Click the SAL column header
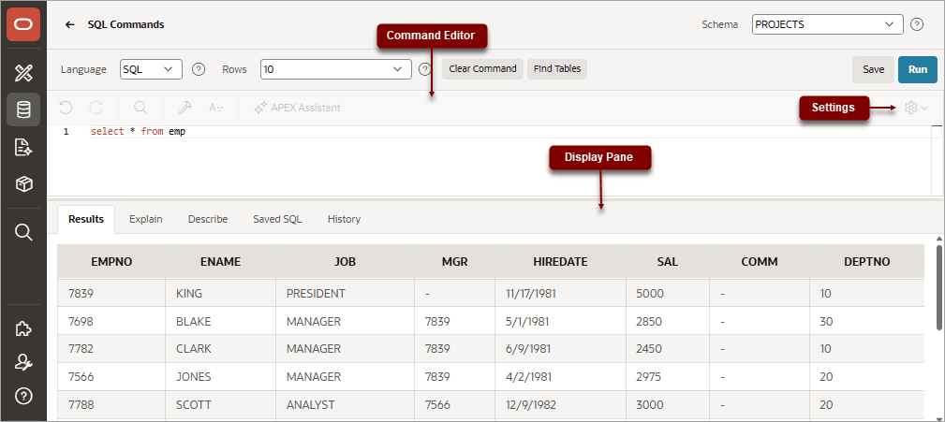This screenshot has width=945, height=422. pyautogui.click(x=668, y=262)
